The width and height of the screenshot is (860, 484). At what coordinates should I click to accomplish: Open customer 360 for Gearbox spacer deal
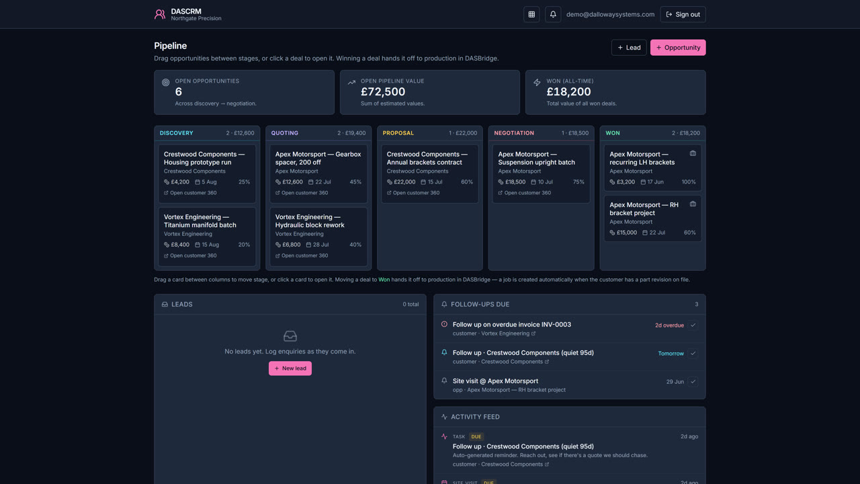point(302,193)
